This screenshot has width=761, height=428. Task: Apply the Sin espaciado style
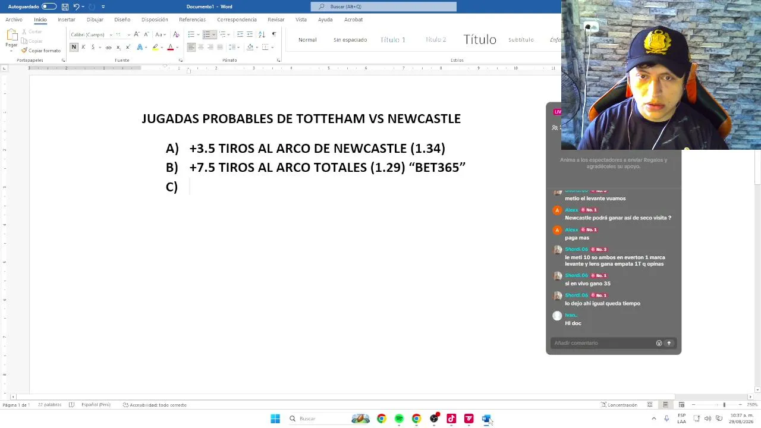tap(350, 40)
